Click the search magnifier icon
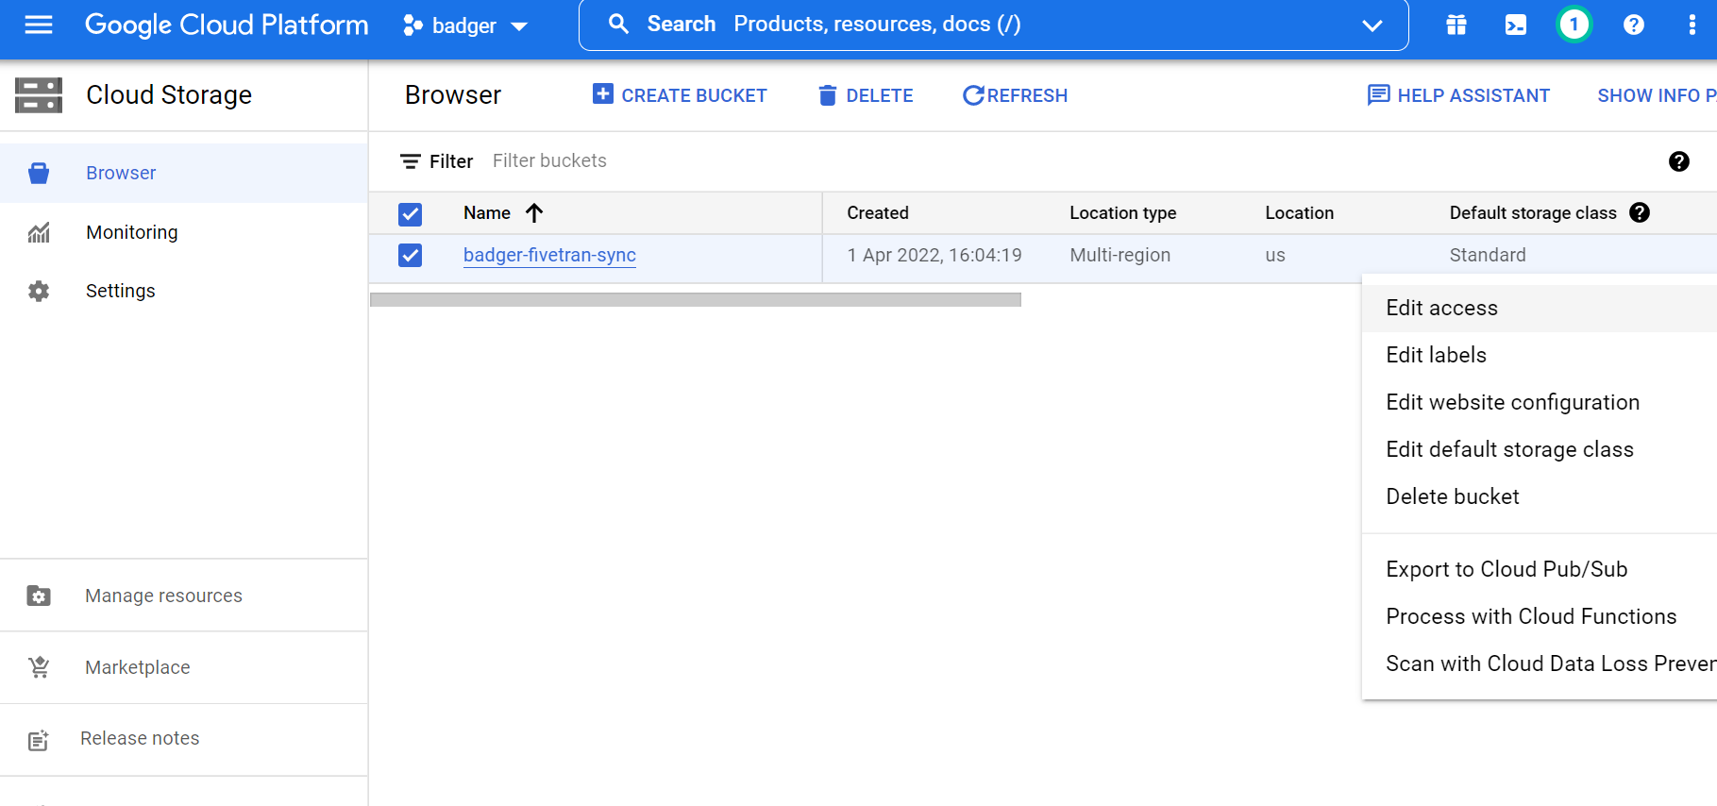This screenshot has height=806, width=1717. (x=618, y=25)
